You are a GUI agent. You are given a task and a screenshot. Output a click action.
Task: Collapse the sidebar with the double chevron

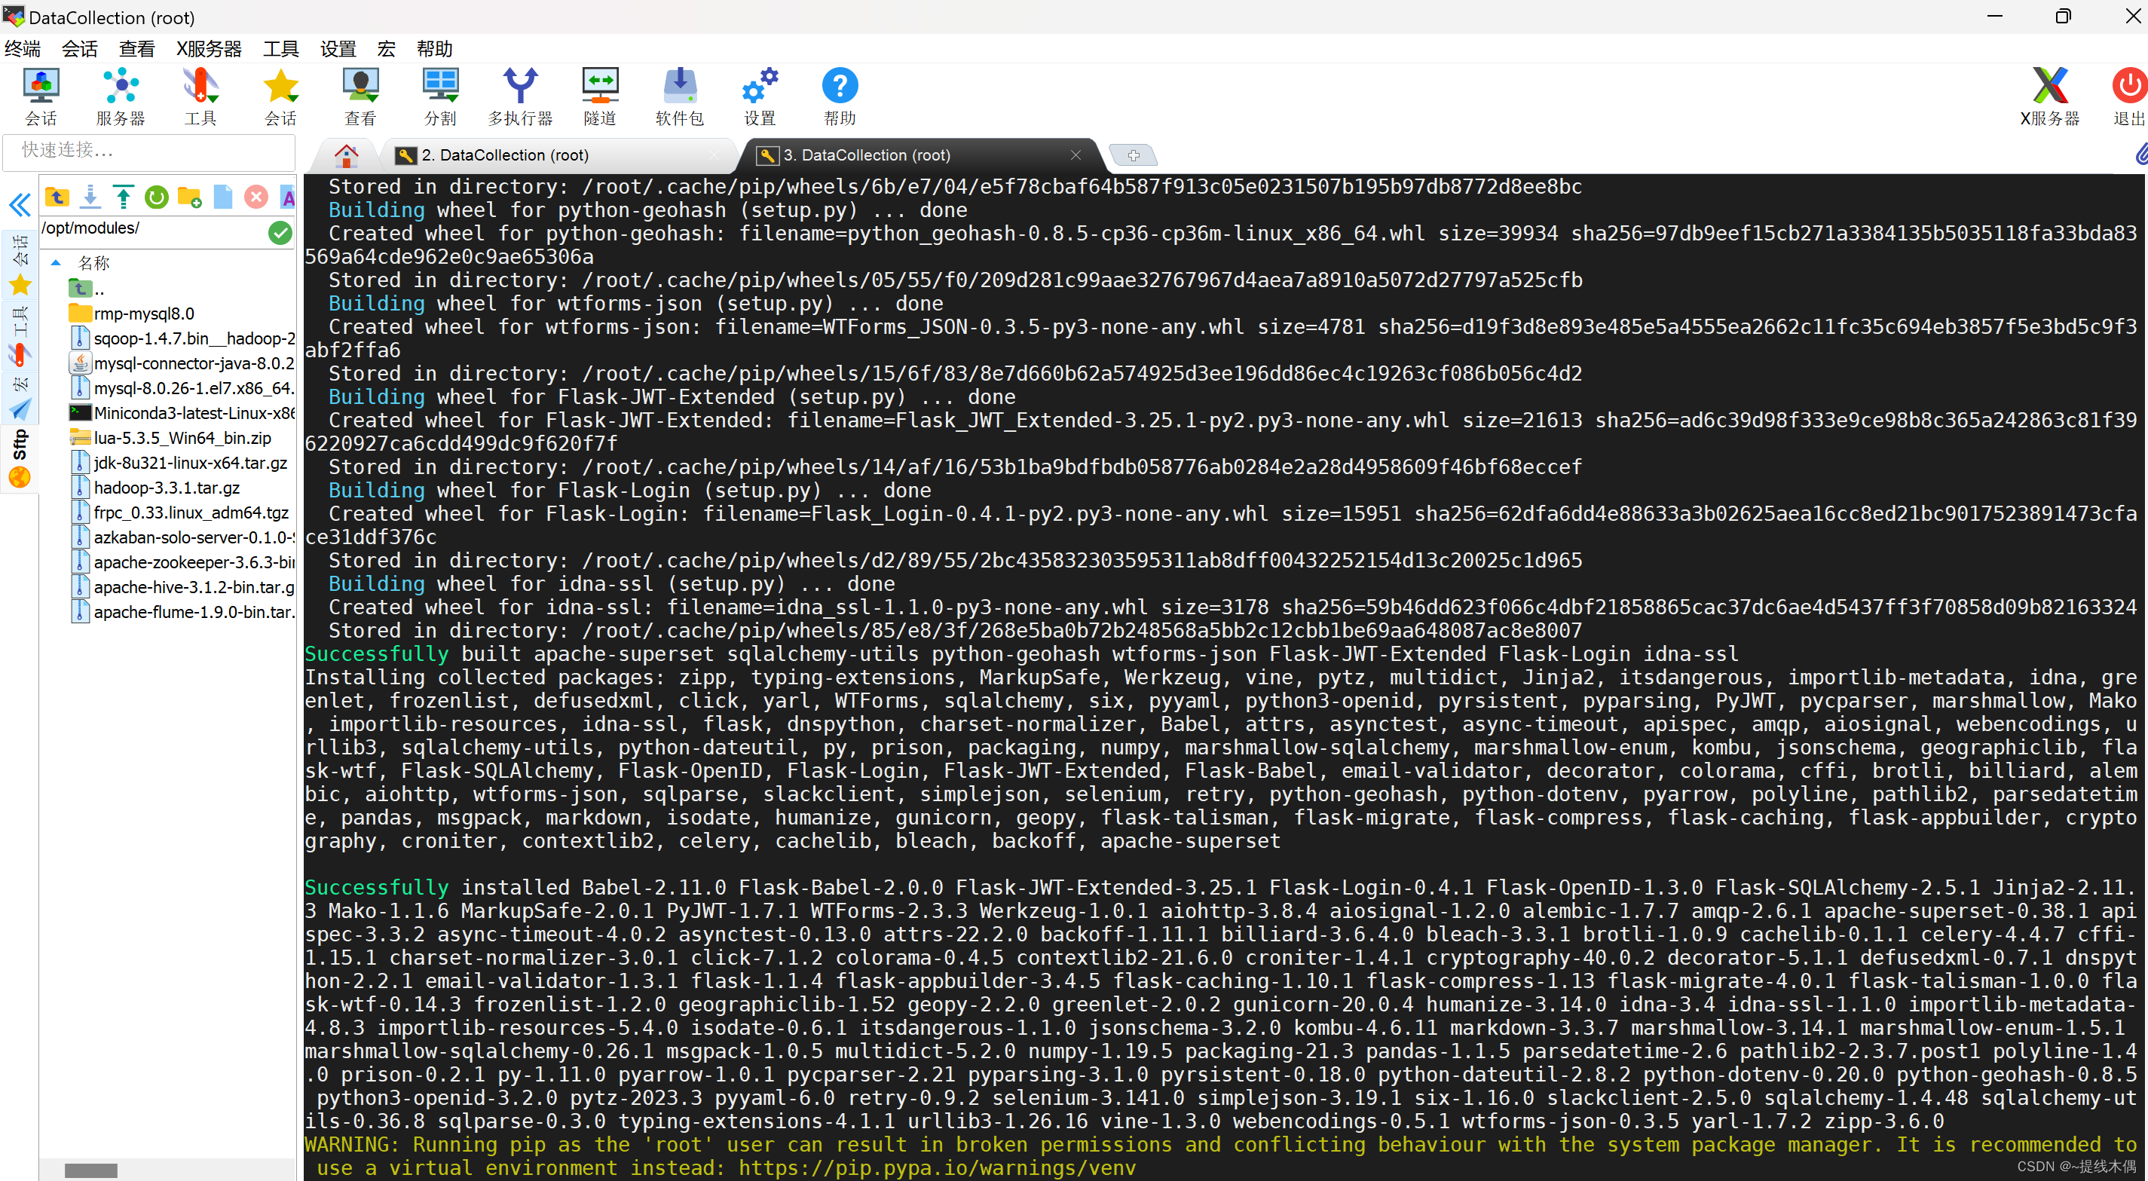(x=19, y=204)
